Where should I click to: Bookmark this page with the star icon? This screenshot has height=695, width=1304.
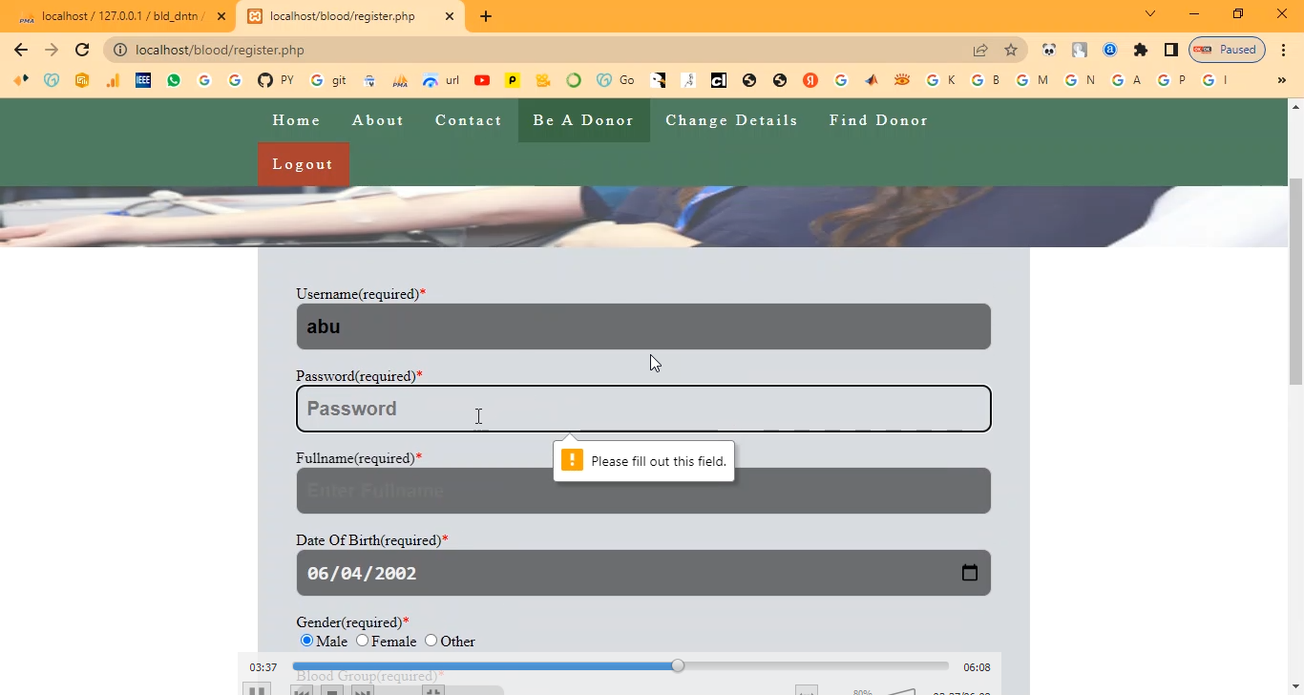point(1011,50)
